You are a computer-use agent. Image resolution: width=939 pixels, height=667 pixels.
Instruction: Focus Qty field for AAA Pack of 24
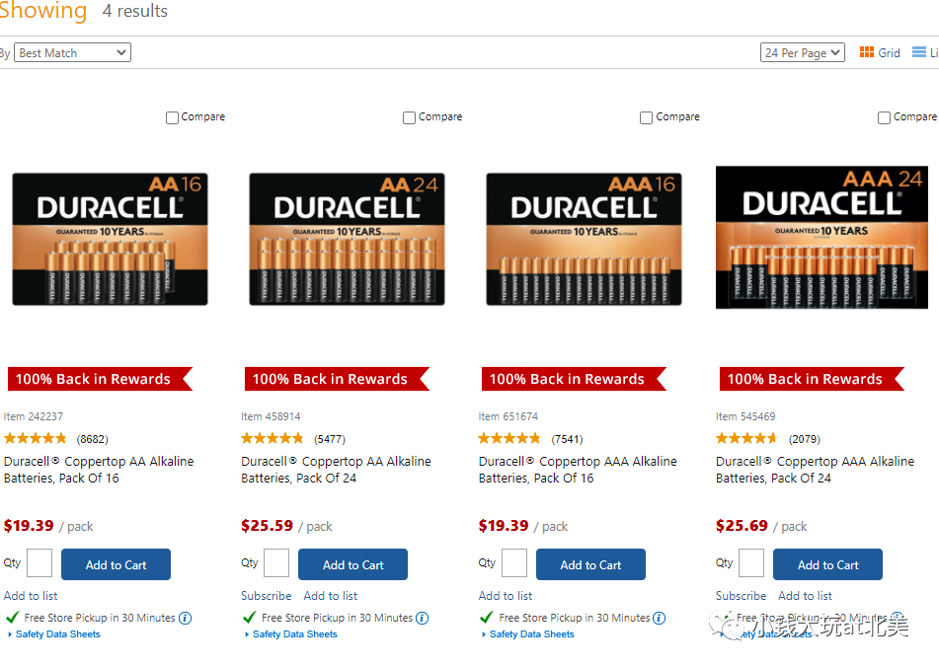pos(751,563)
